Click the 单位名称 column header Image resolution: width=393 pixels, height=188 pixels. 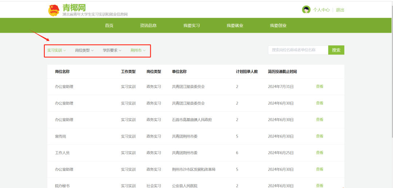pyautogui.click(x=179, y=72)
